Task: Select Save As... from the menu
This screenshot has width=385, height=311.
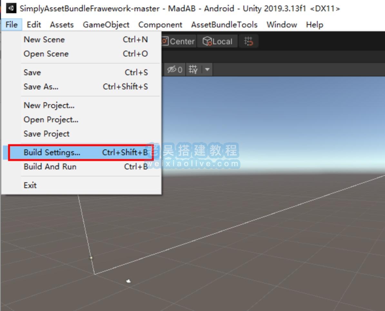Action: coord(41,86)
